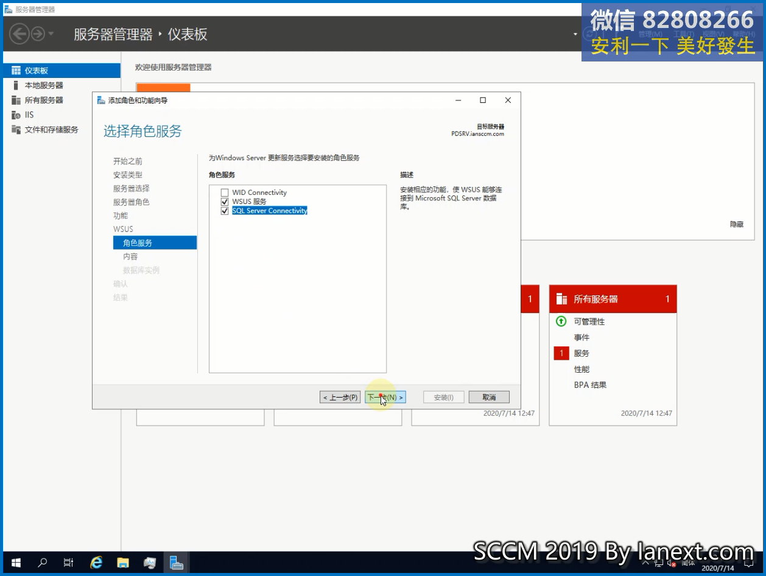Open the 所有服务器 tile header

tap(613, 299)
